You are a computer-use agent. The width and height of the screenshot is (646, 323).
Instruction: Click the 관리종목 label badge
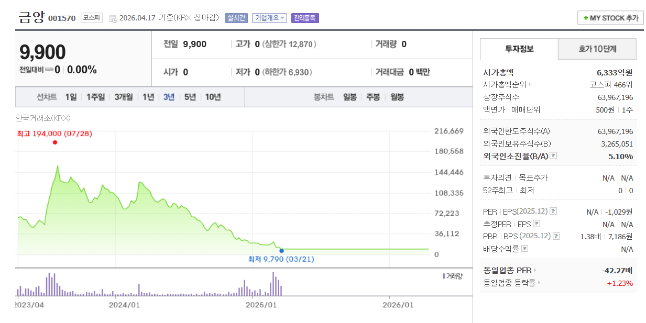point(305,18)
